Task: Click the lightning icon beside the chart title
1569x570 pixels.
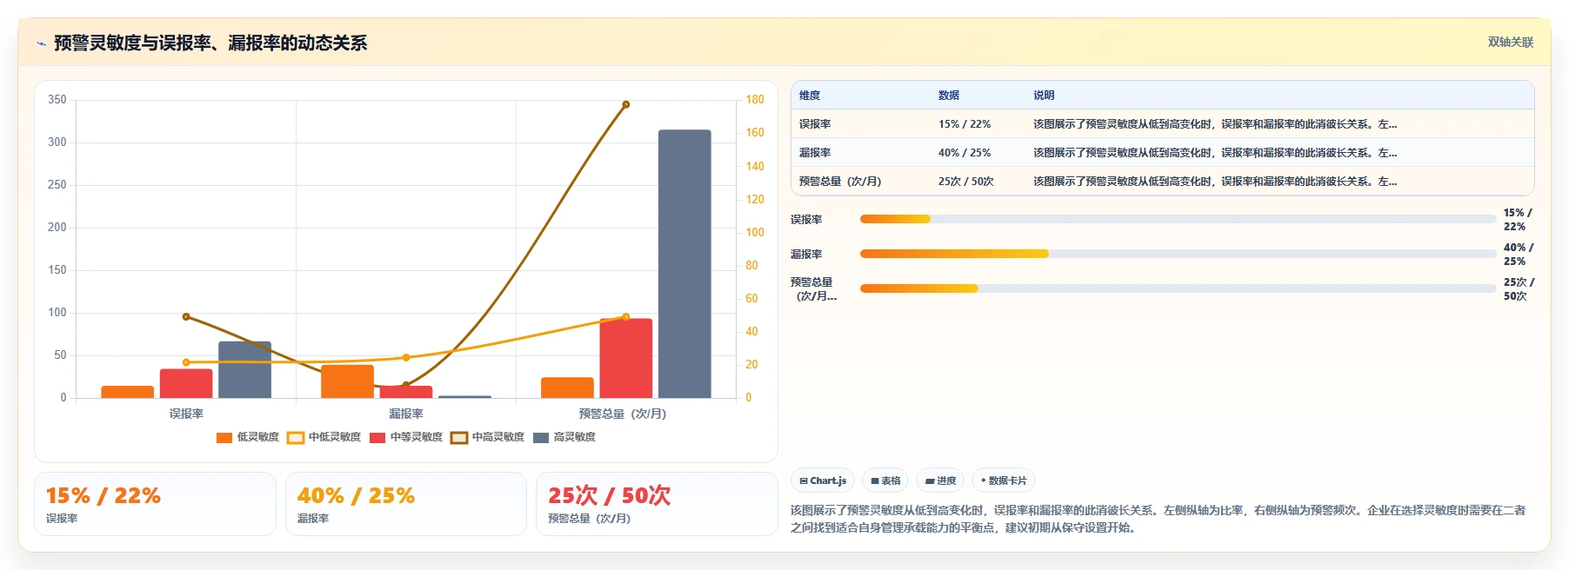Action: coord(41,43)
